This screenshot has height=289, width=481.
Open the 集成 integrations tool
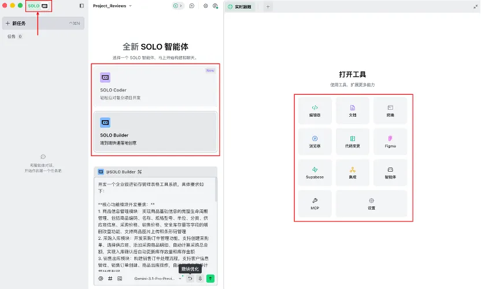[353, 173]
